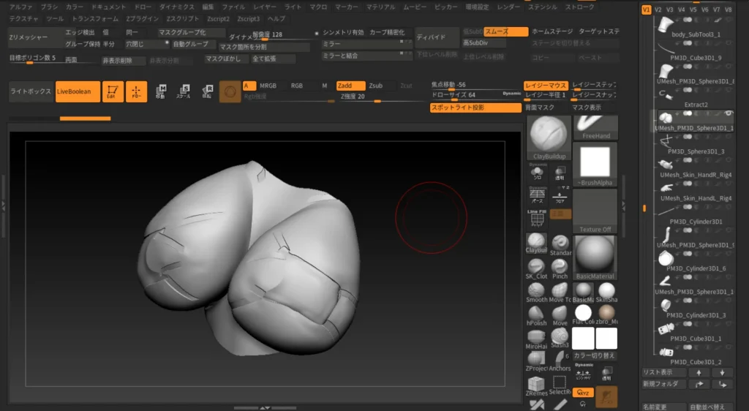Activate the Edit mode button
749x411 pixels.
pos(113,91)
